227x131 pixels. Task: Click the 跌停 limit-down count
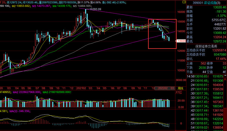pos(218,68)
